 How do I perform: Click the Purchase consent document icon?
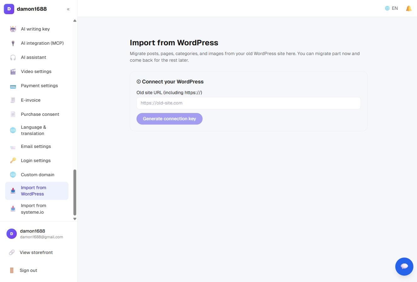[x=13, y=114]
